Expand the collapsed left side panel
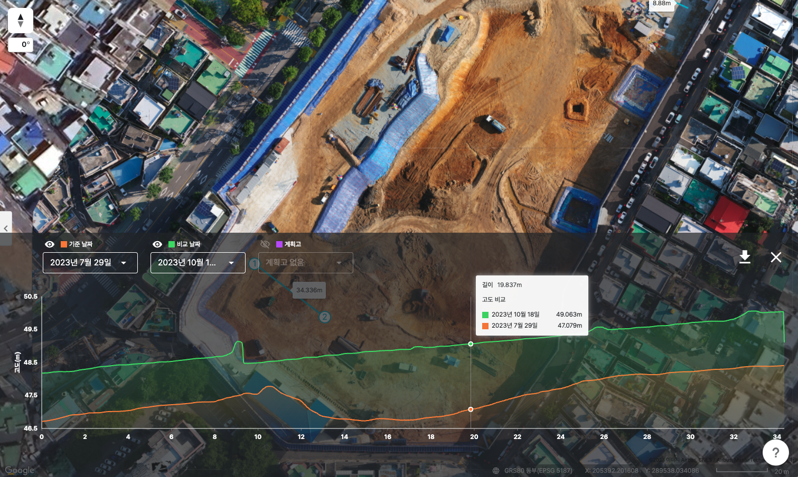 tap(6, 228)
